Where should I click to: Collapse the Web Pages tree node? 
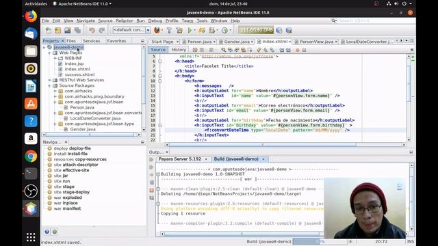click(50, 53)
